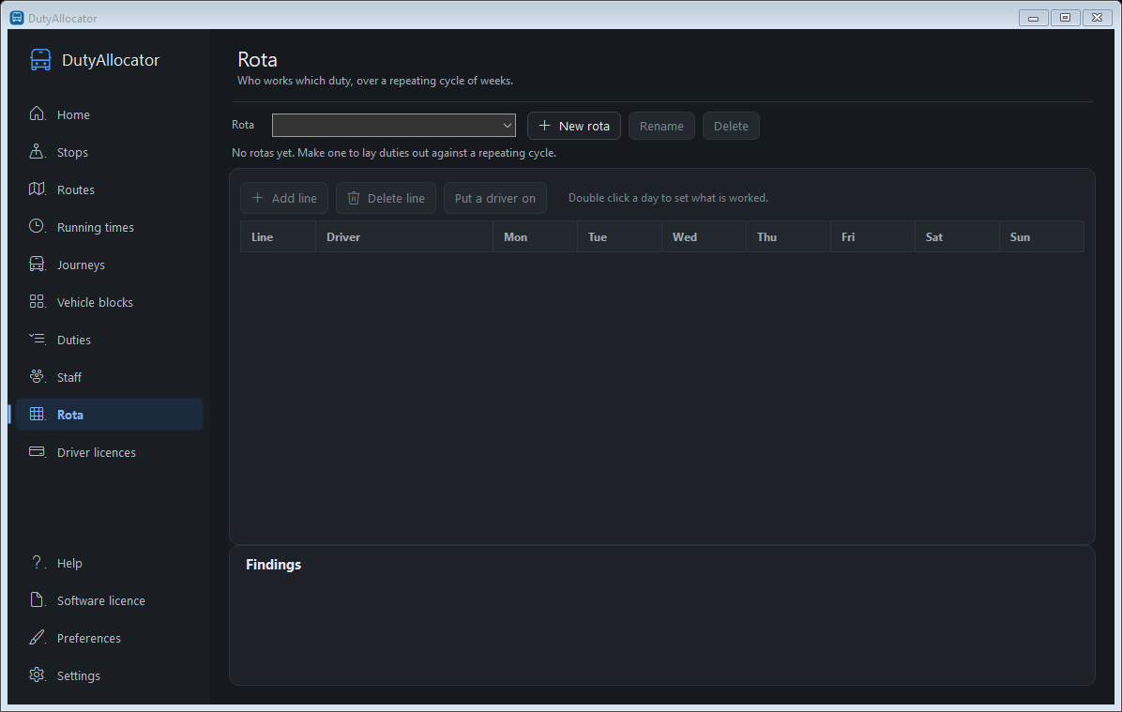The image size is (1122, 712).
Task: Open the Settings page
Action: 110,675
